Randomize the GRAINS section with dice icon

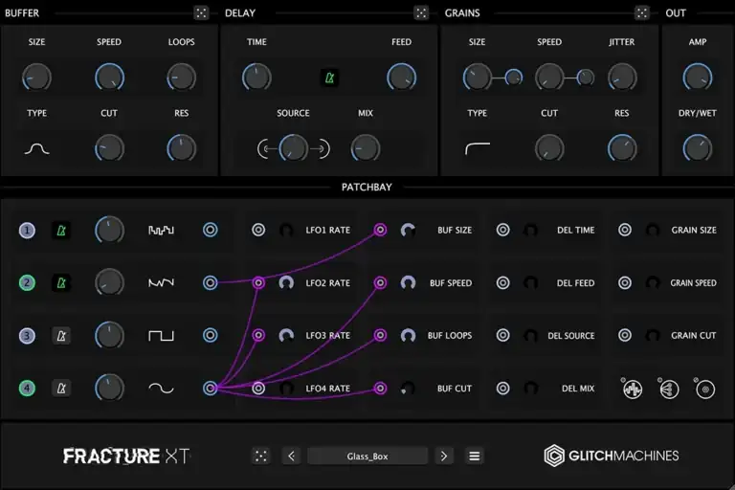tap(642, 12)
